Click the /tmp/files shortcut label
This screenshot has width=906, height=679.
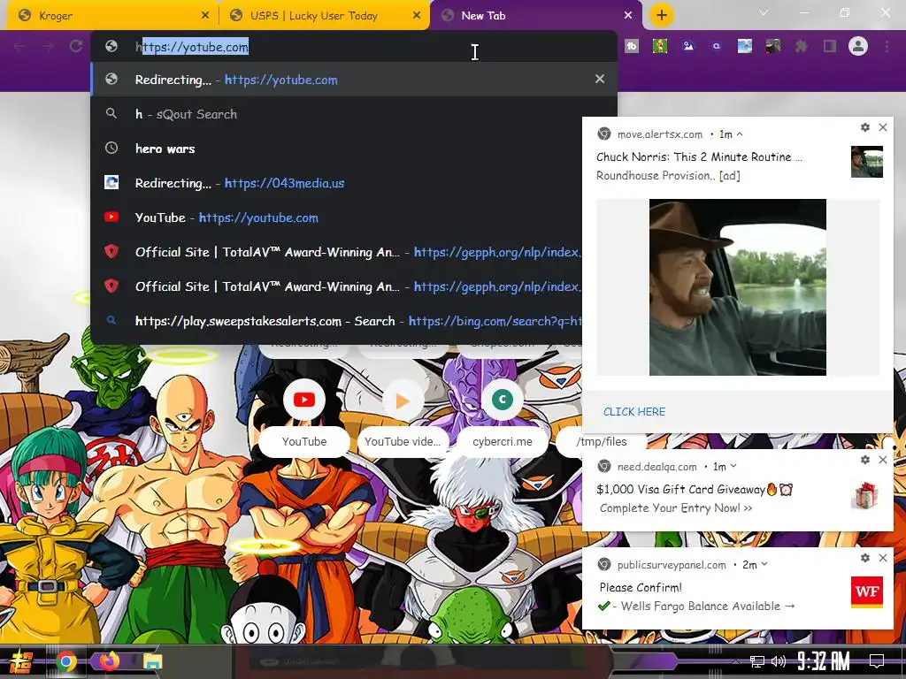point(602,442)
